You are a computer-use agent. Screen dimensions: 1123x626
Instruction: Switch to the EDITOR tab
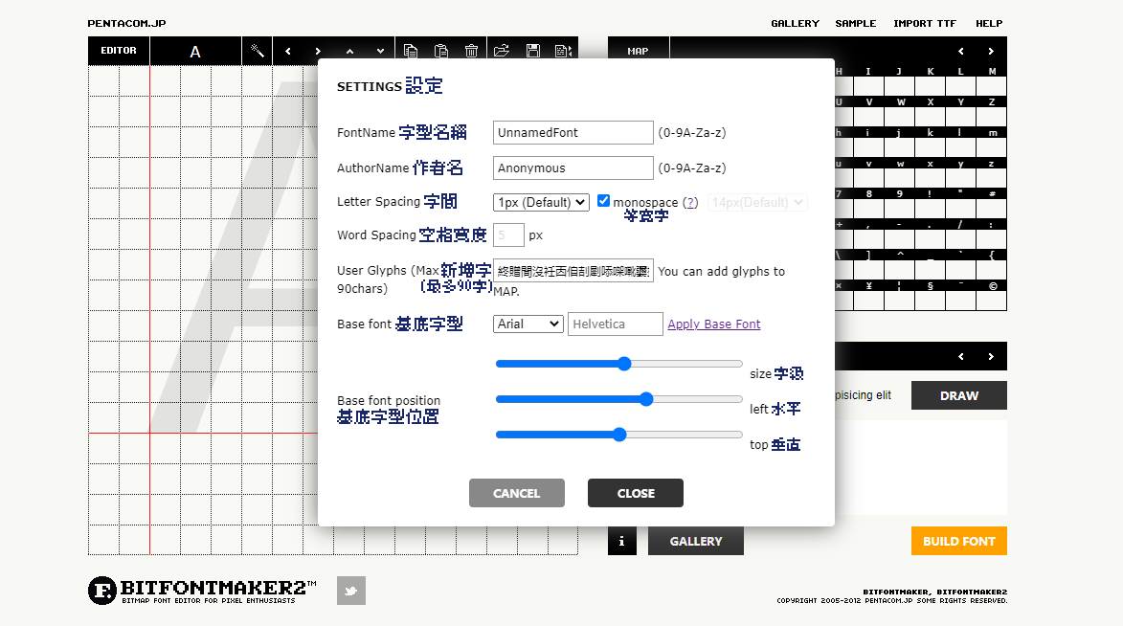pos(117,50)
